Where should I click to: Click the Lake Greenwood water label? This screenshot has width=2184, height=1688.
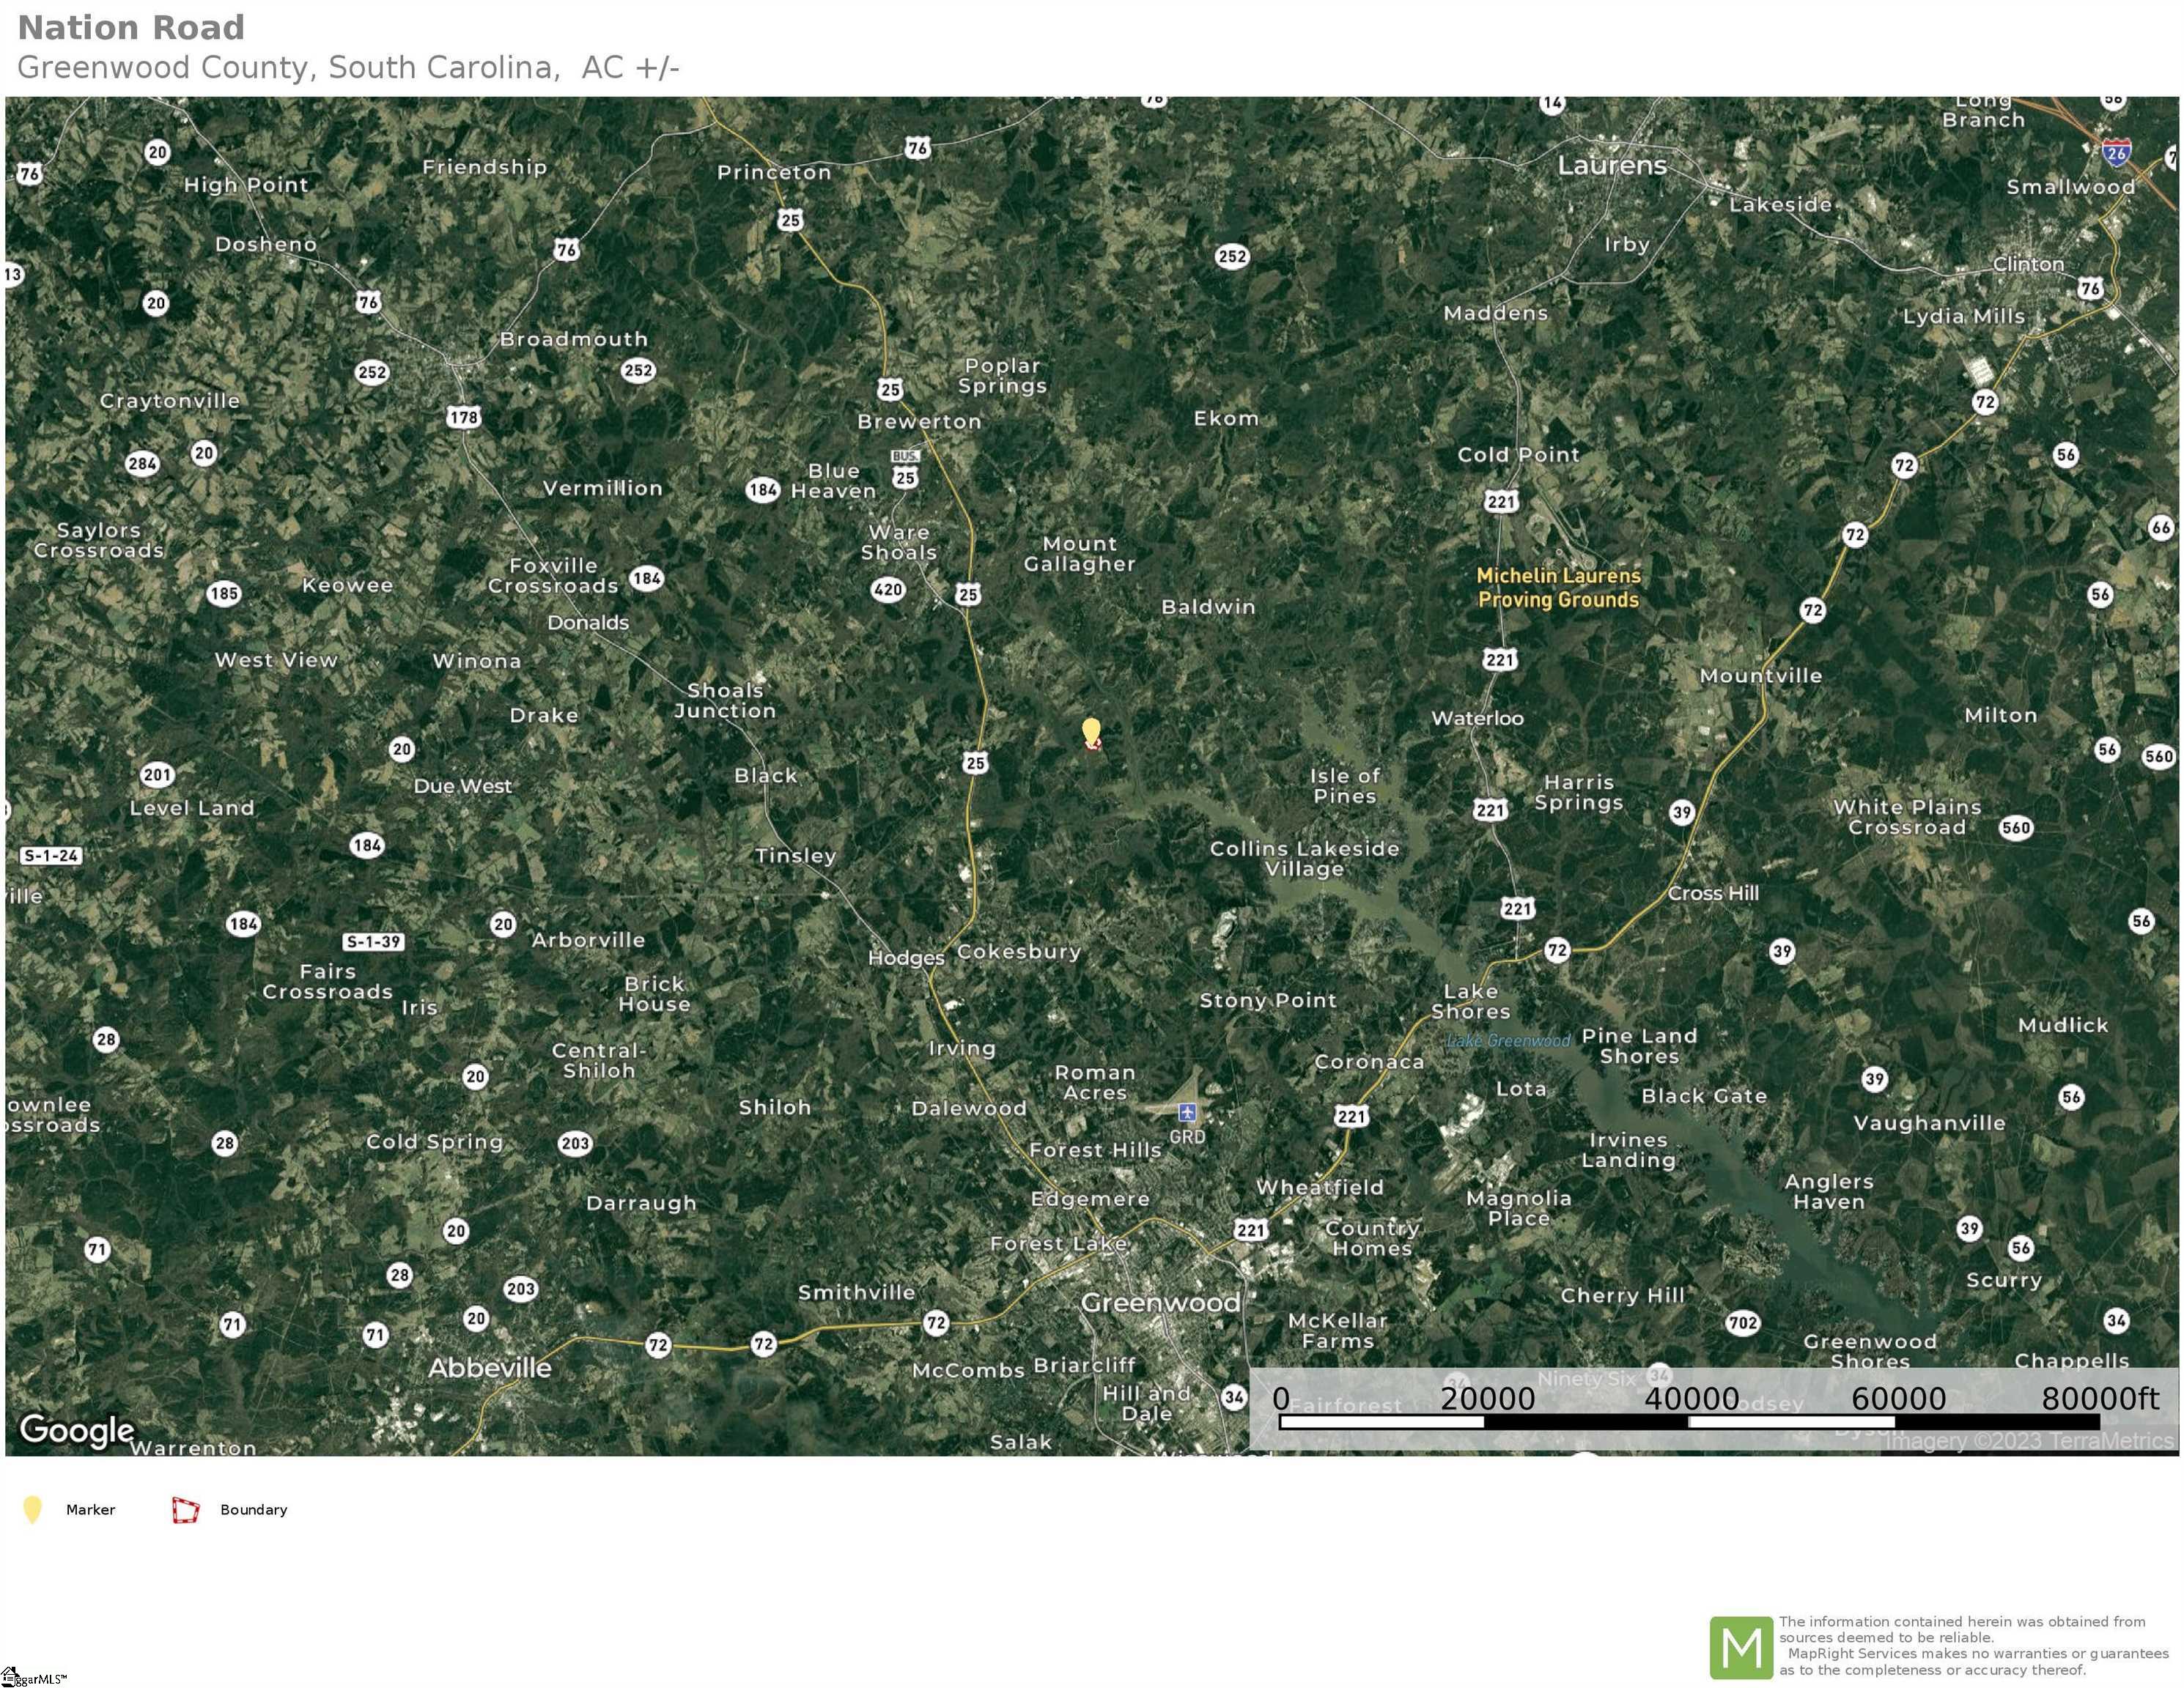coord(1508,1040)
